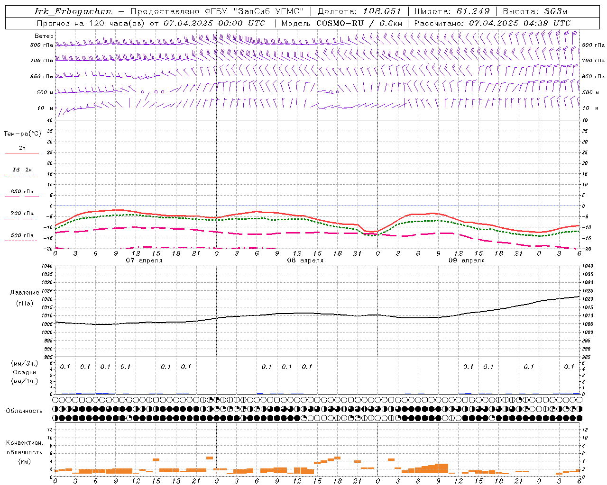Click the Тем-ра(°C) temperature axis label
This screenshot has width=607, height=485.
tap(22, 134)
